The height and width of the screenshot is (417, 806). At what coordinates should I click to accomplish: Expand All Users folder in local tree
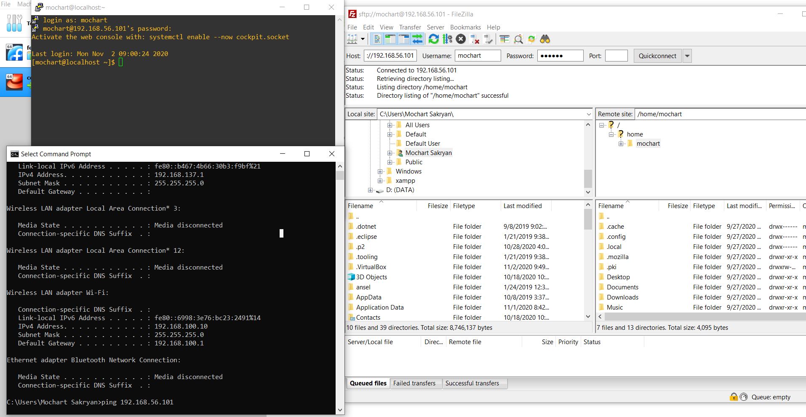(x=390, y=125)
